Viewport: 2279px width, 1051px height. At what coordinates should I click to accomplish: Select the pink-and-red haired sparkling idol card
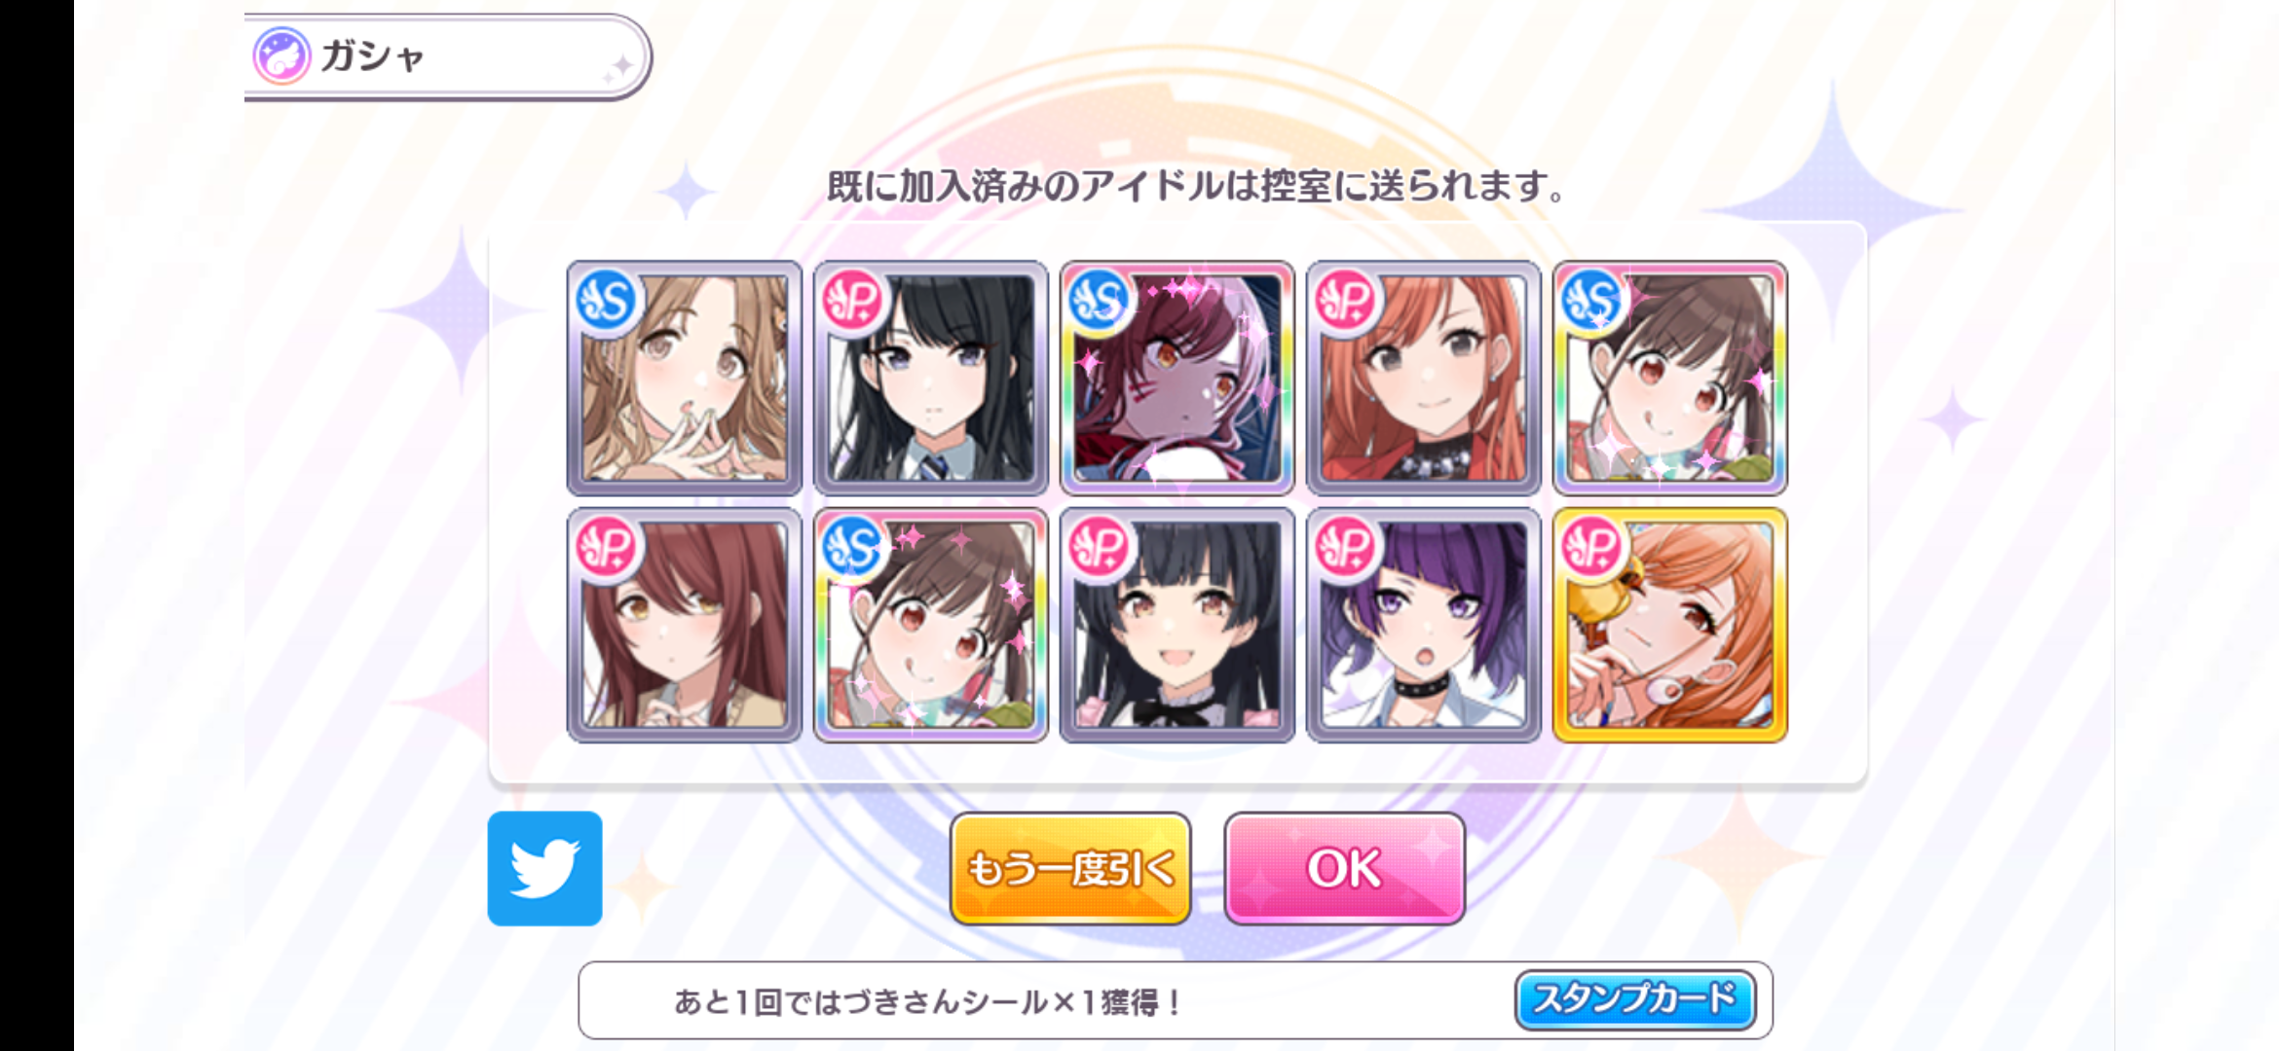tap(1177, 378)
